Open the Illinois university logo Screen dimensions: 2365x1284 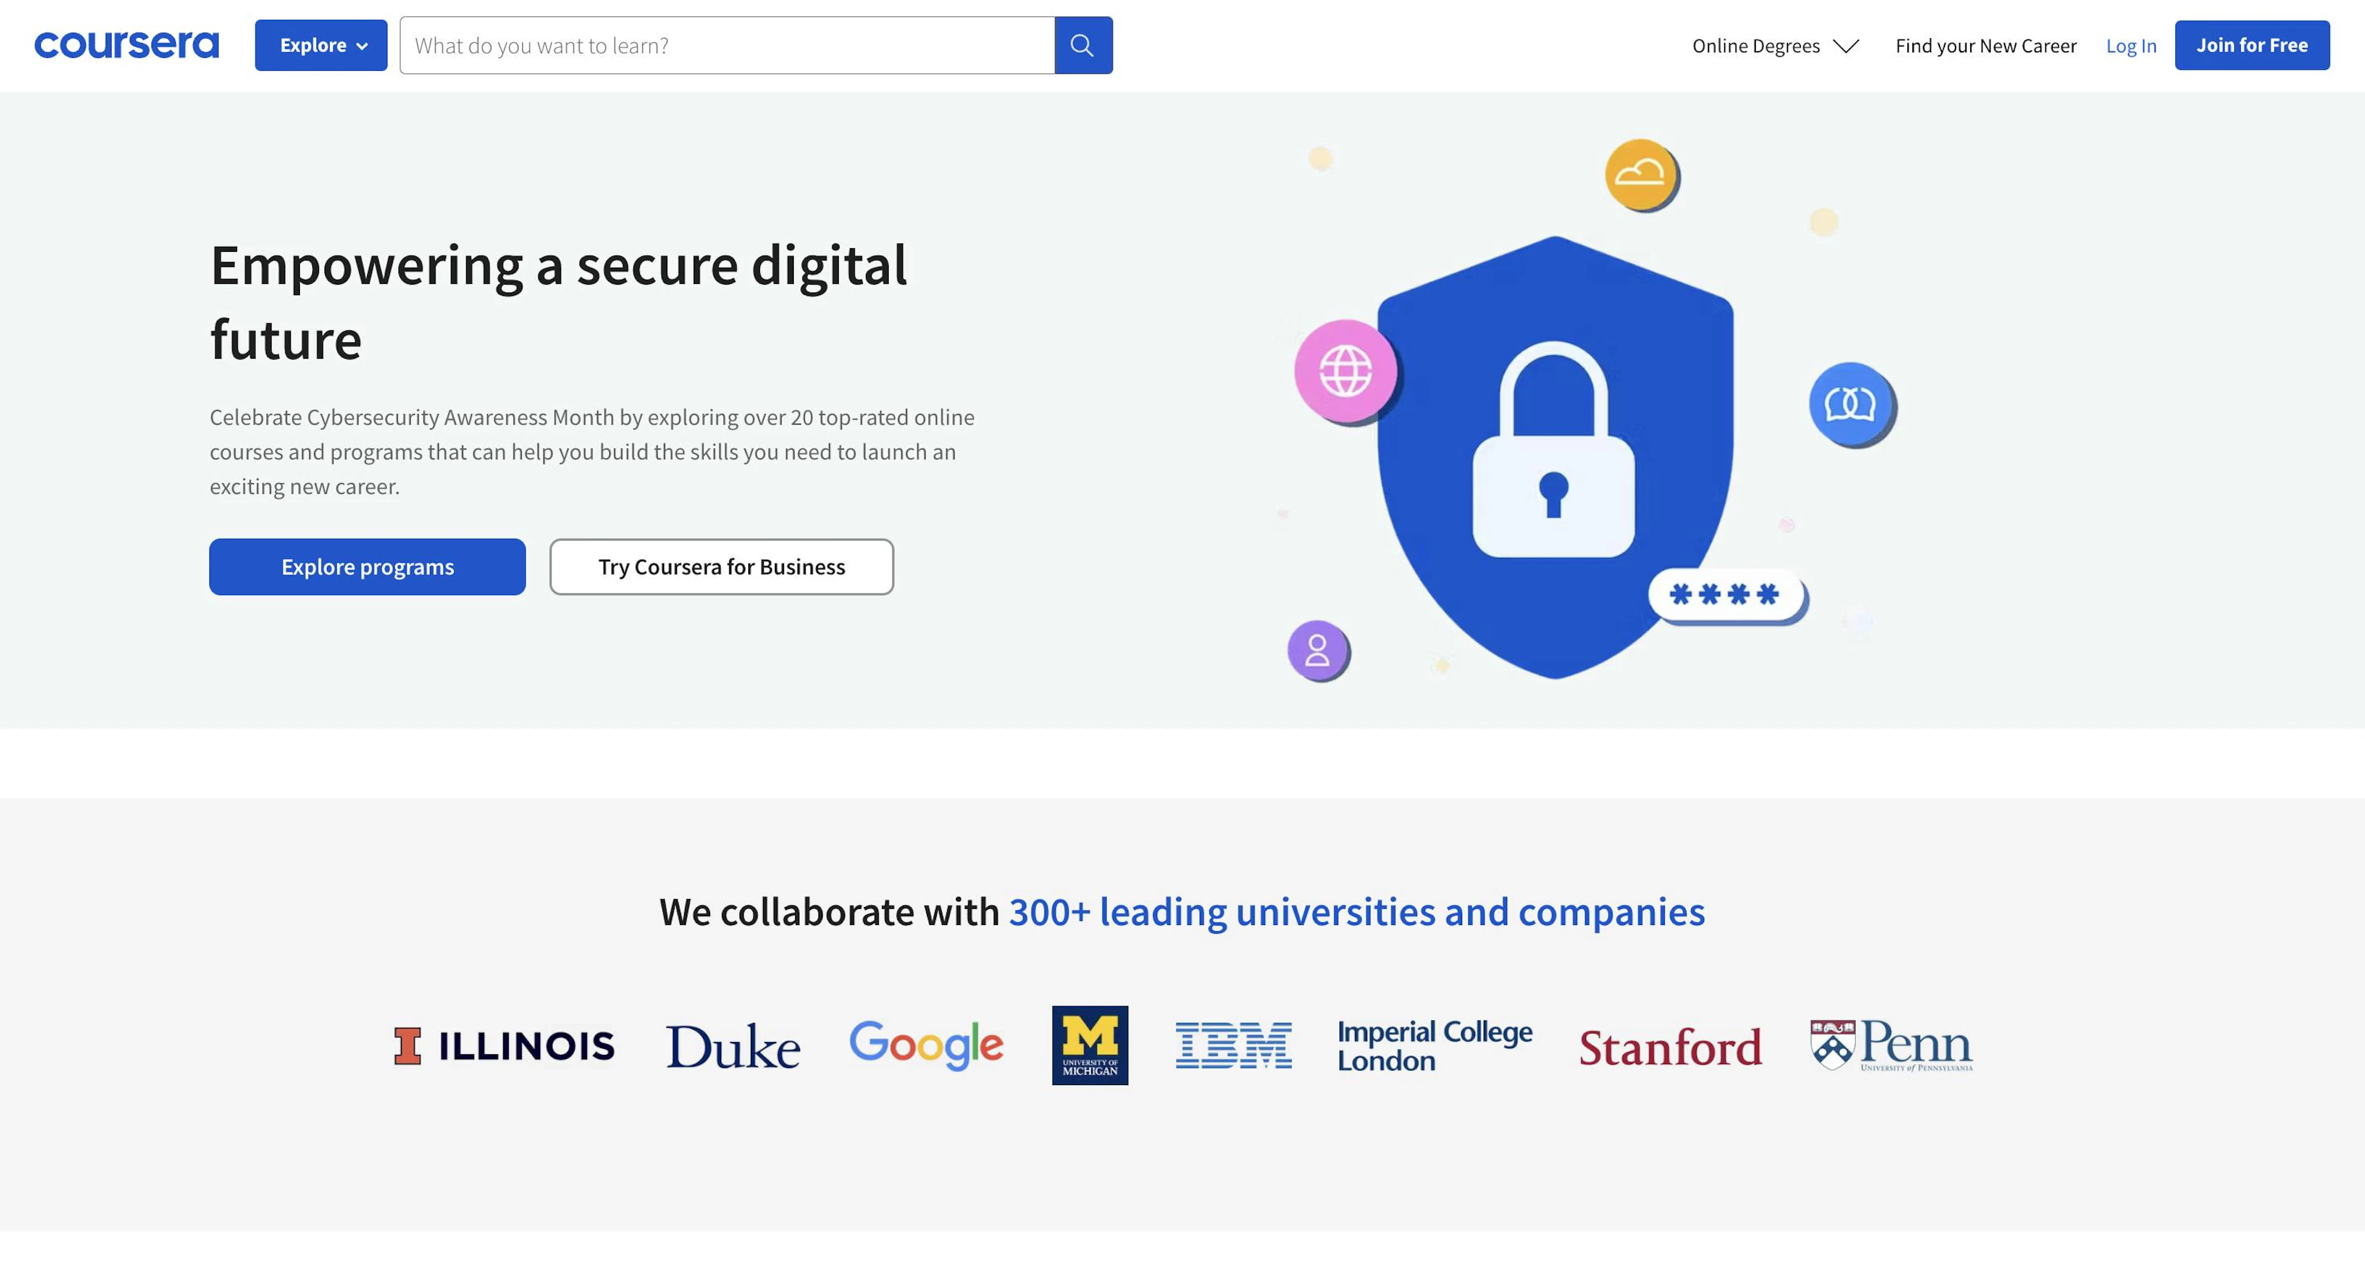[504, 1046]
